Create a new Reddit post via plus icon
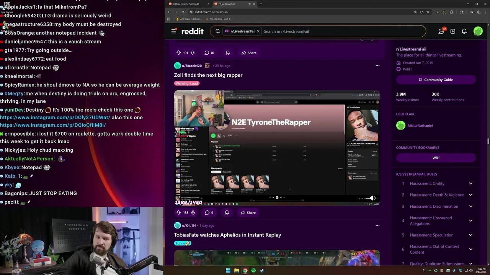Screen dimensions: 490x275 (453, 31)
